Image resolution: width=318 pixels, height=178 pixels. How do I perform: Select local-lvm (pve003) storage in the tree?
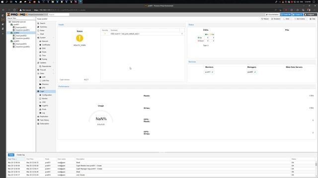23,46
